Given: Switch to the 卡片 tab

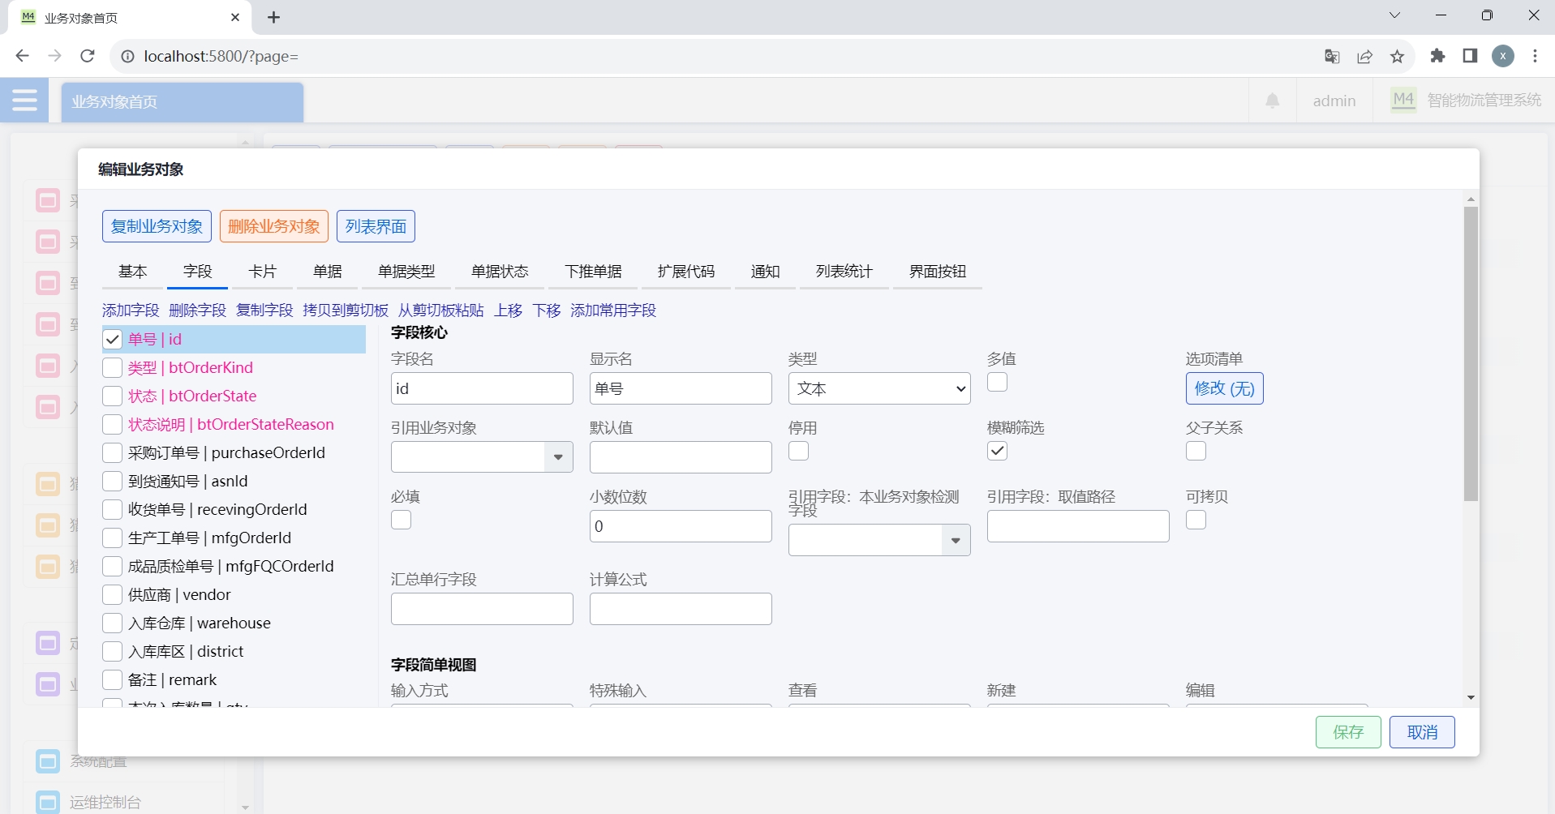Looking at the screenshot, I should click(x=262, y=272).
